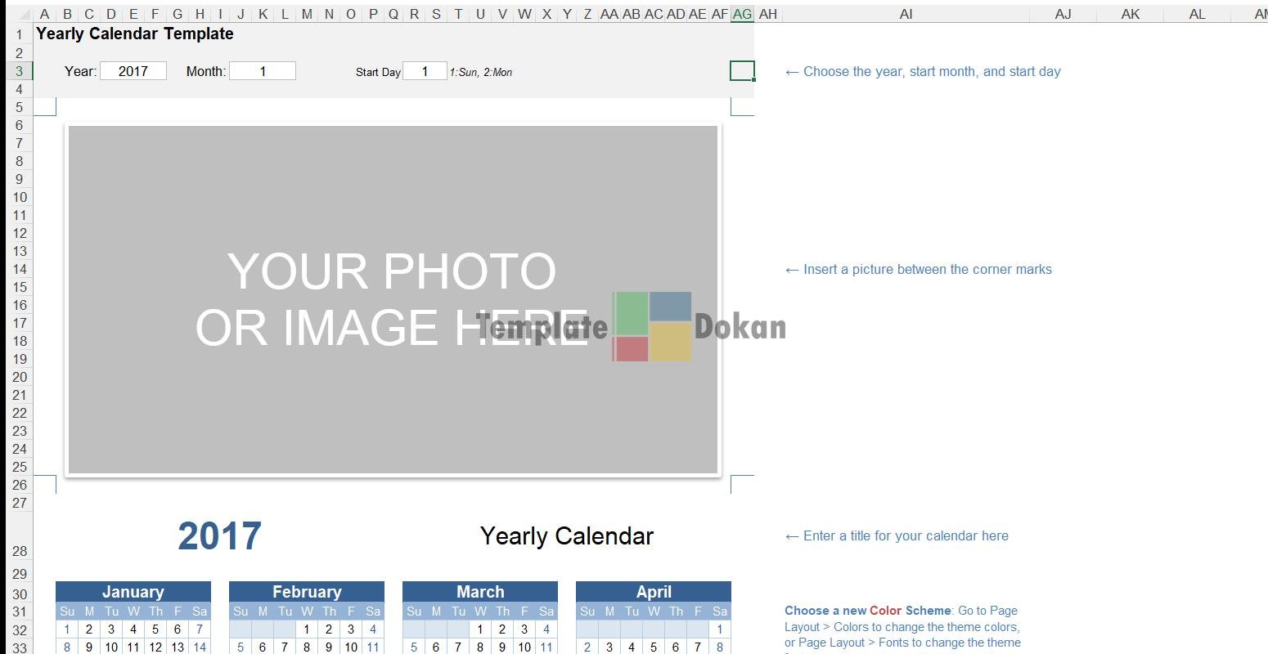
Task: Select column AI header
Action: coord(906,14)
